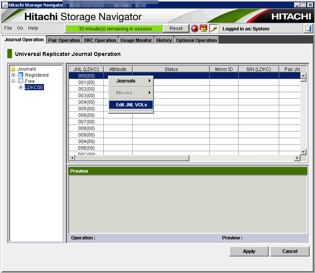Viewport: 315px width, 273px height.
Task: Click the red circle X toolbar icon
Action: click(x=194, y=29)
